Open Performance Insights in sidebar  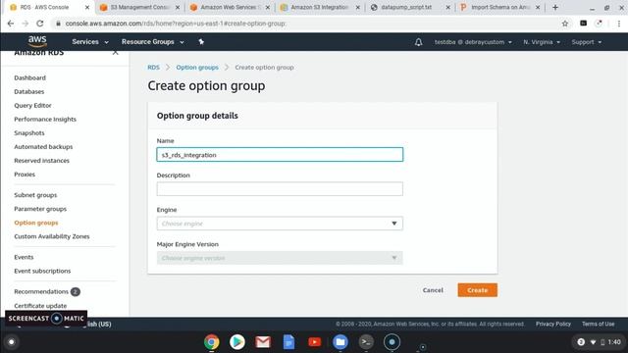45,120
